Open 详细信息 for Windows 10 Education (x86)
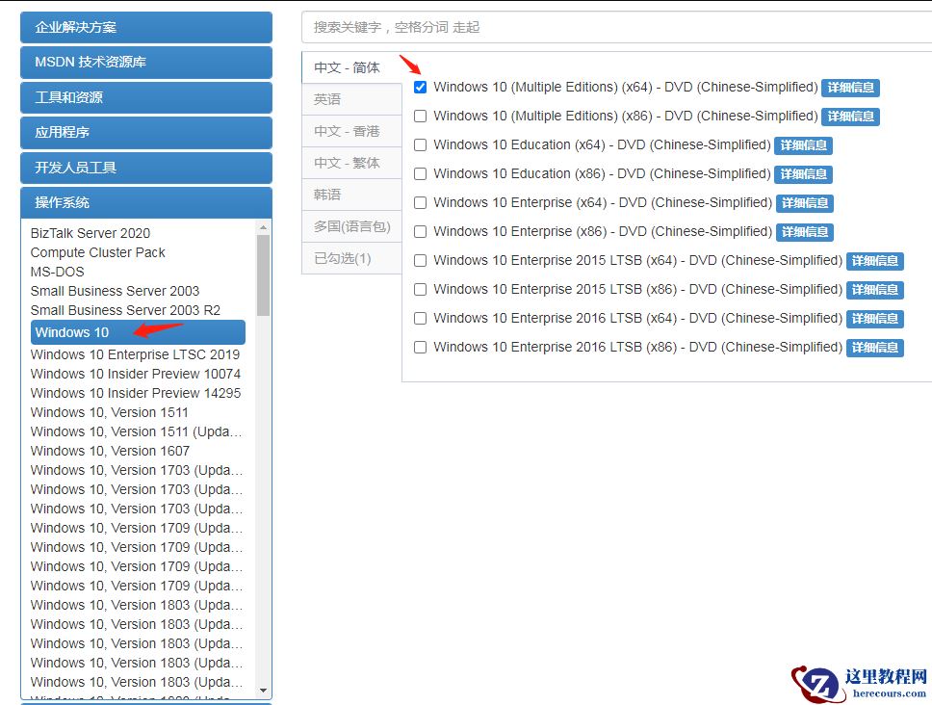The image size is (932, 705). coord(803,173)
